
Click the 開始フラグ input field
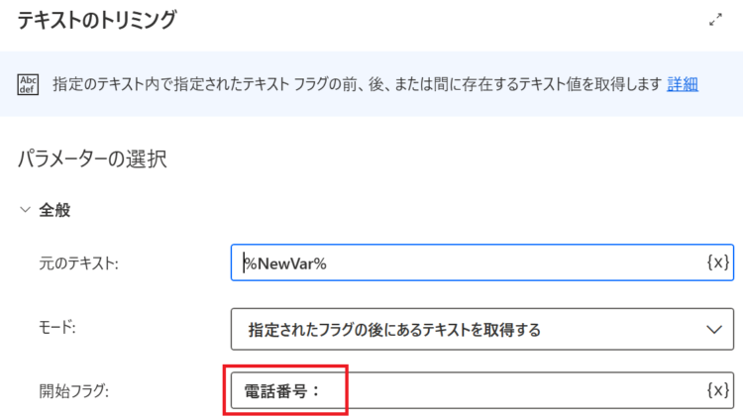(481, 390)
